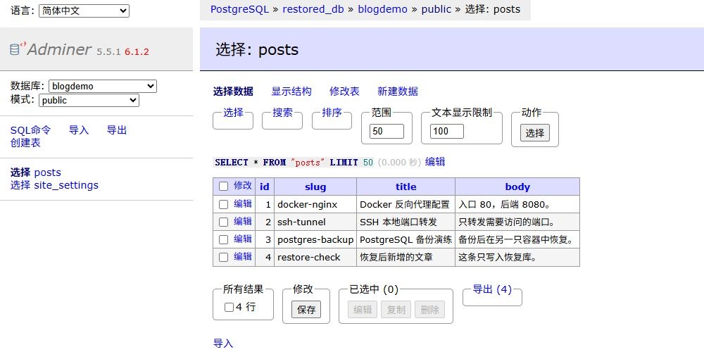704x359 pixels.
Task: Click the 编辑 link for ssh-tunnel row
Action: (x=243, y=221)
